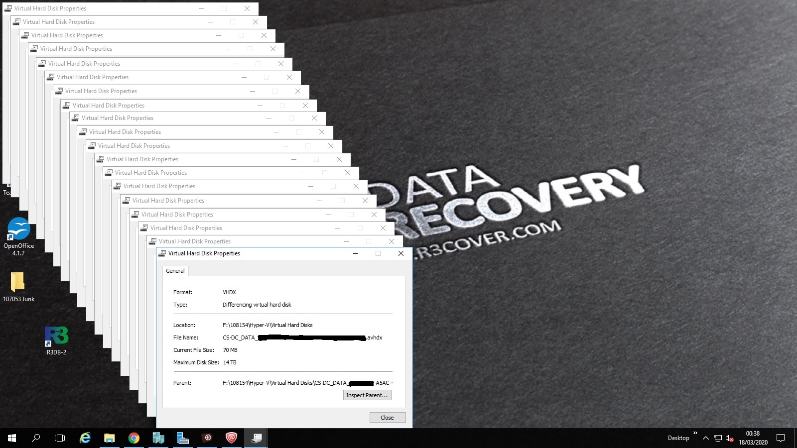Image resolution: width=797 pixels, height=448 pixels.
Task: Click the Desktop toolbar label
Action: click(678, 438)
